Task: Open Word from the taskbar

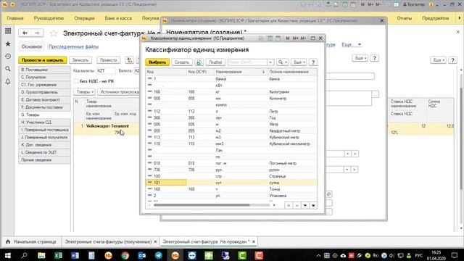Action: [75, 255]
